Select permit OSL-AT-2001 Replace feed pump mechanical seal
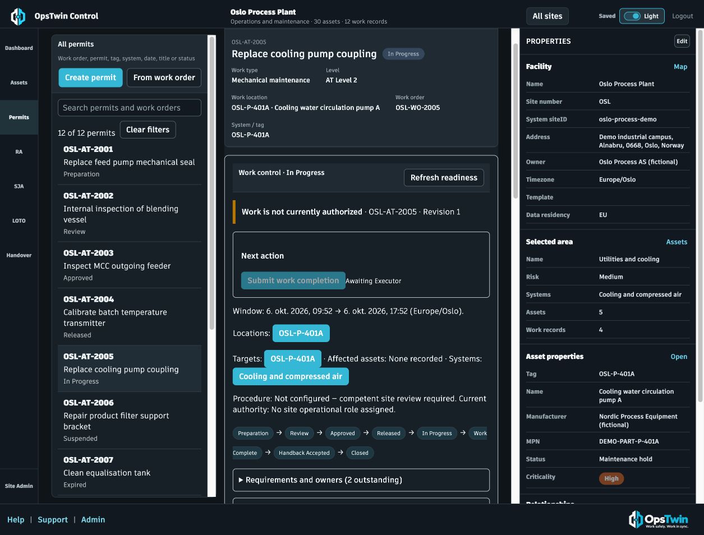Screen dimensions: 704x535 tap(130, 162)
